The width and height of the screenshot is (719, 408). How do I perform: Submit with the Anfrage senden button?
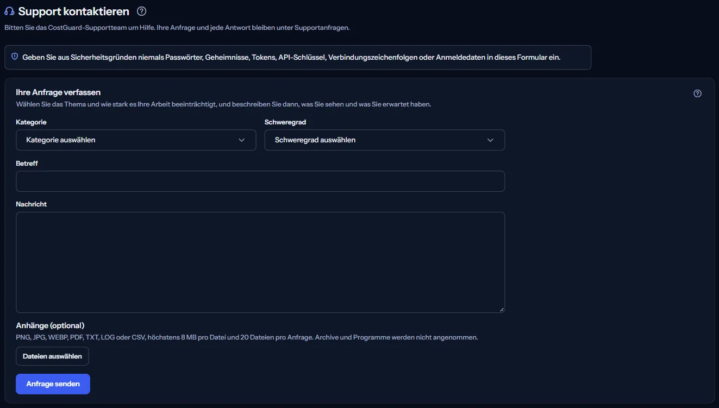click(x=53, y=384)
